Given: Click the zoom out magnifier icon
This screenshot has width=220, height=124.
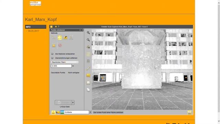Looking at the screenshot, I should pos(88,40).
